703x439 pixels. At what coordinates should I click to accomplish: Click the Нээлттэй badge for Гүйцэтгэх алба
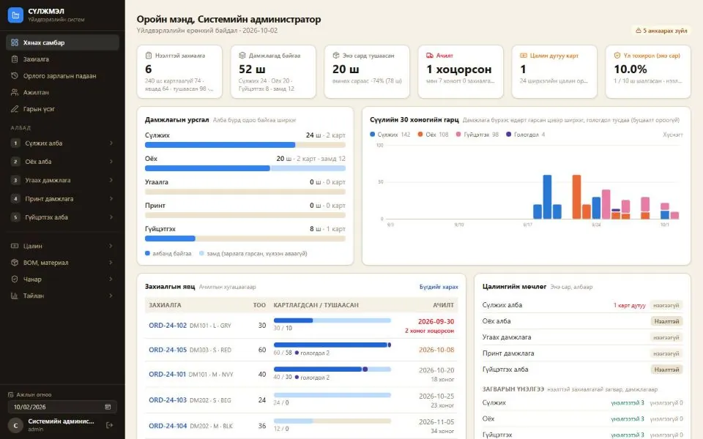tap(666, 369)
